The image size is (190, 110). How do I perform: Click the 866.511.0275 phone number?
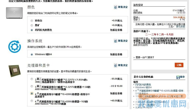click(141, 45)
